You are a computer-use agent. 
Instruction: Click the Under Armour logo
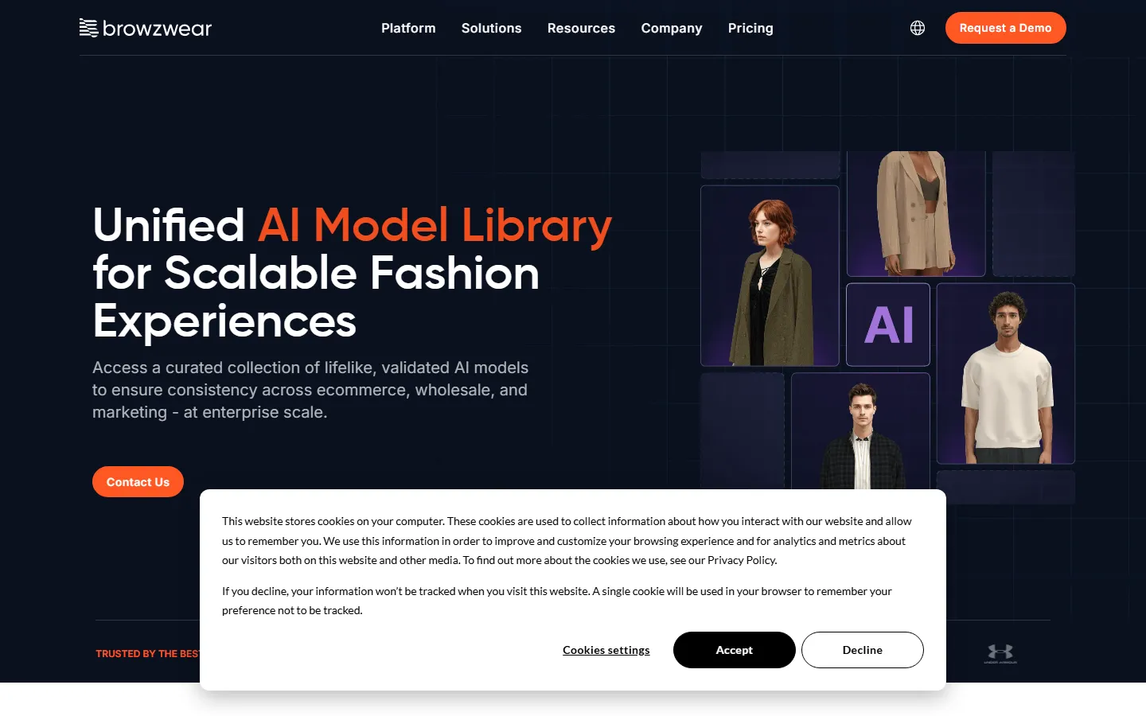[1000, 654]
